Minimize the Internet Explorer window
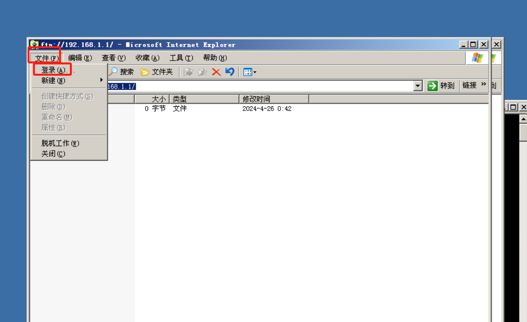The image size is (527, 322). (x=464, y=44)
